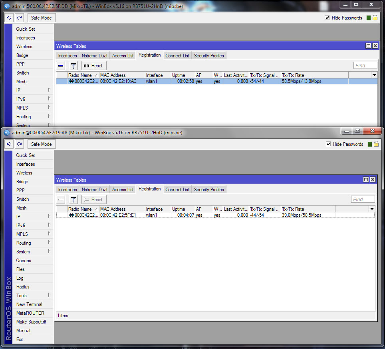The height and width of the screenshot is (349, 385).
Task: Click Safe Mode button in top window
Action: point(42,18)
